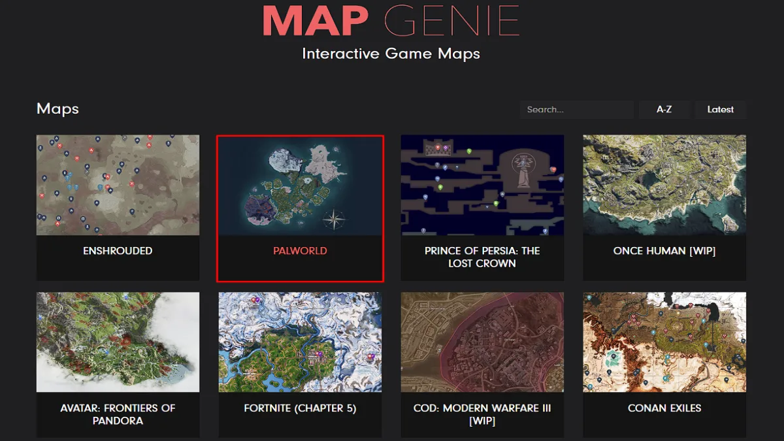The image size is (784, 441).
Task: Open the Conan Exiles map thumbnail
Action: pyautogui.click(x=664, y=342)
